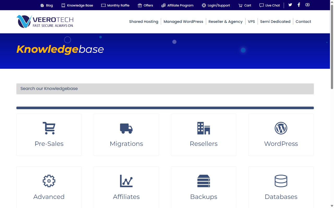Focus the Search our Knowledgebase field

pyautogui.click(x=165, y=89)
